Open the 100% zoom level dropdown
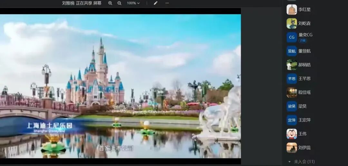Image resolution: width=348 pixels, height=166 pixels. point(133,3)
